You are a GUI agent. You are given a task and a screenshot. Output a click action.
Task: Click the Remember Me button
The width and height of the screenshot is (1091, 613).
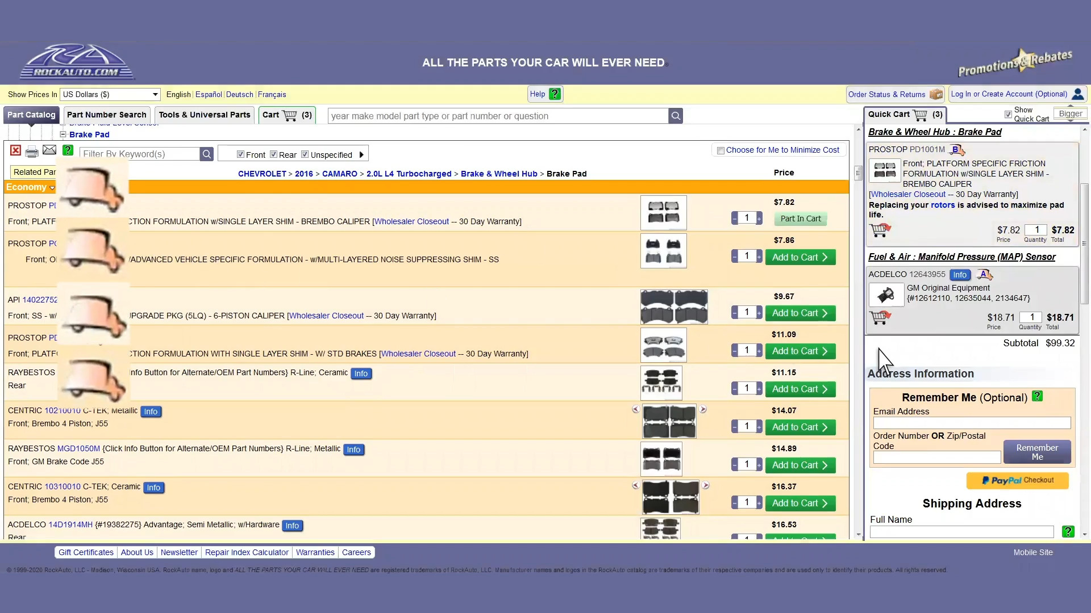(x=1037, y=452)
